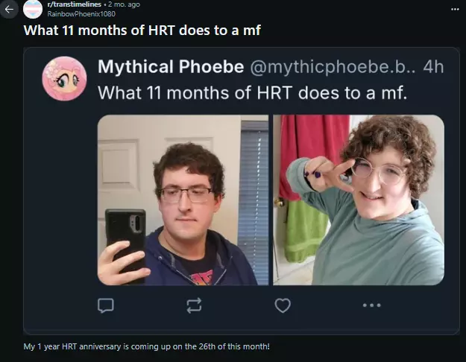Go back with the arrow button

[x=9, y=10]
